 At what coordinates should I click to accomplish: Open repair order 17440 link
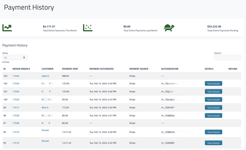coord(16,76)
